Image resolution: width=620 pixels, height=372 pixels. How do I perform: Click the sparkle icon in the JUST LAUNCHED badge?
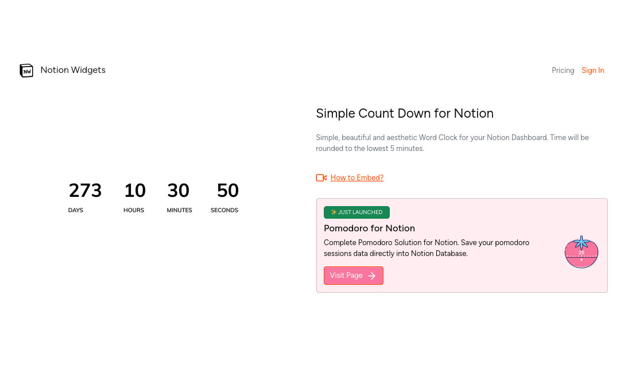[334, 212]
